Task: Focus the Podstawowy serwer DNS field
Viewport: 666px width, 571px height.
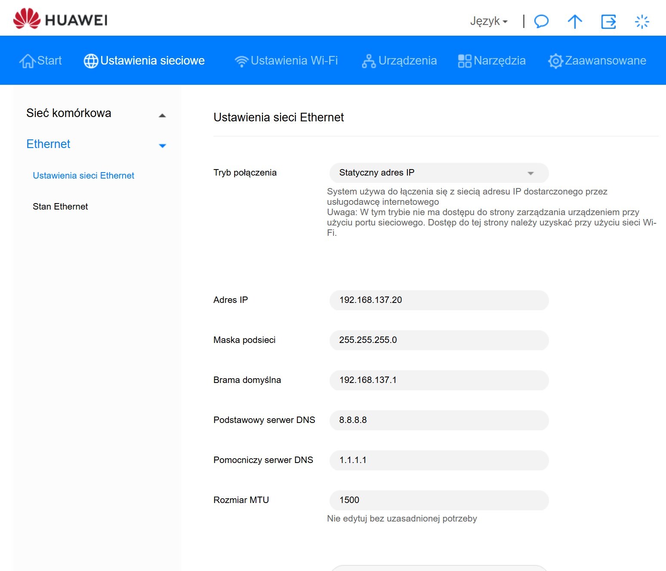Action: [x=439, y=420]
